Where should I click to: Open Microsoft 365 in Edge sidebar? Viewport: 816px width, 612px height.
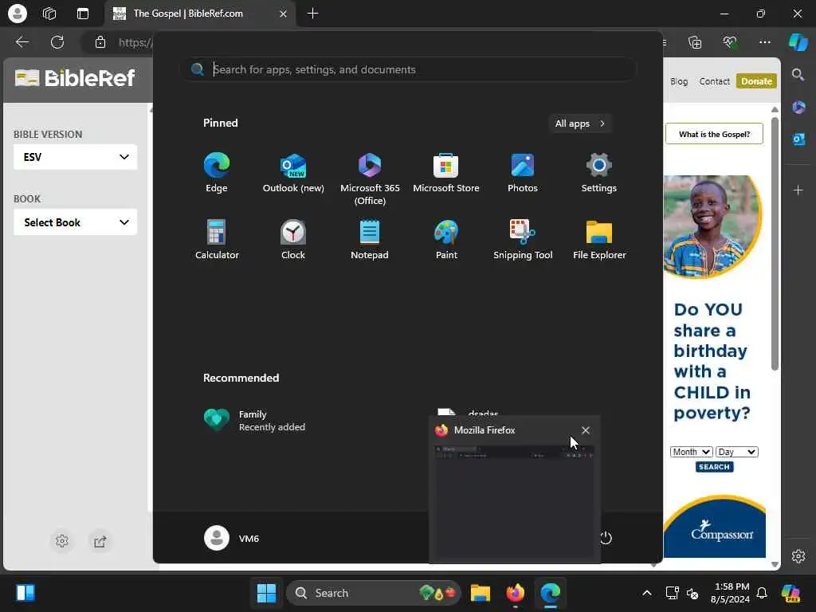point(798,108)
